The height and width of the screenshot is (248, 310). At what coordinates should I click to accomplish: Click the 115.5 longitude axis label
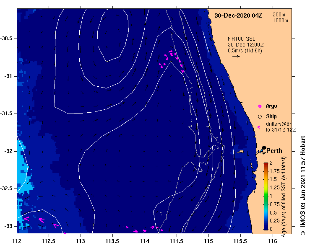[x=241, y=241]
